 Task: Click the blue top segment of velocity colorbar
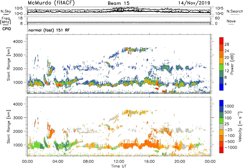(221, 103)
